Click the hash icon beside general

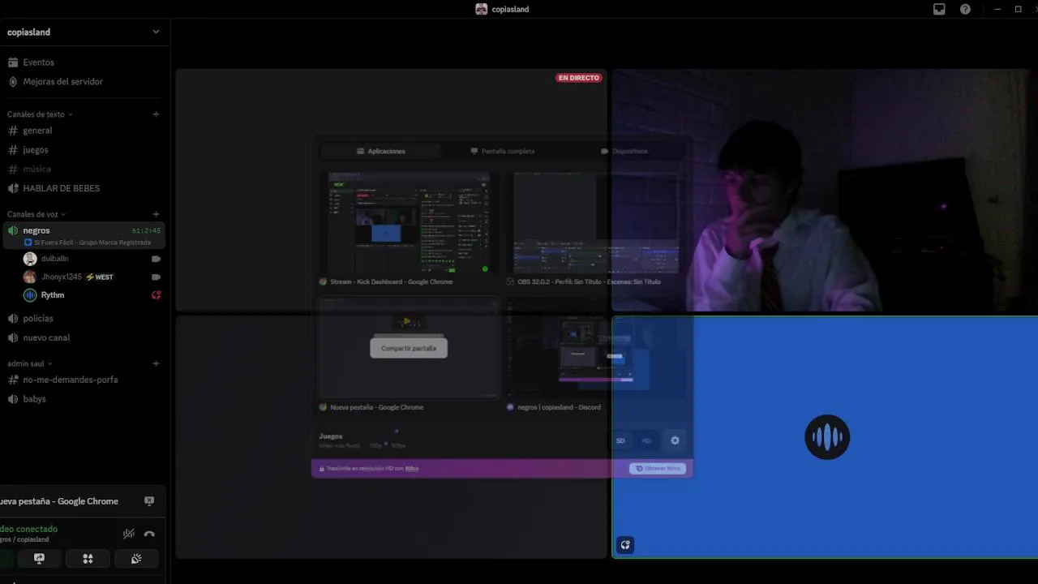(x=13, y=131)
